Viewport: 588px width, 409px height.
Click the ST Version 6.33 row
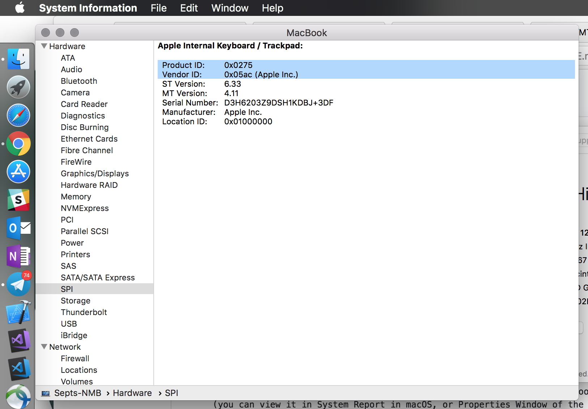click(x=366, y=84)
